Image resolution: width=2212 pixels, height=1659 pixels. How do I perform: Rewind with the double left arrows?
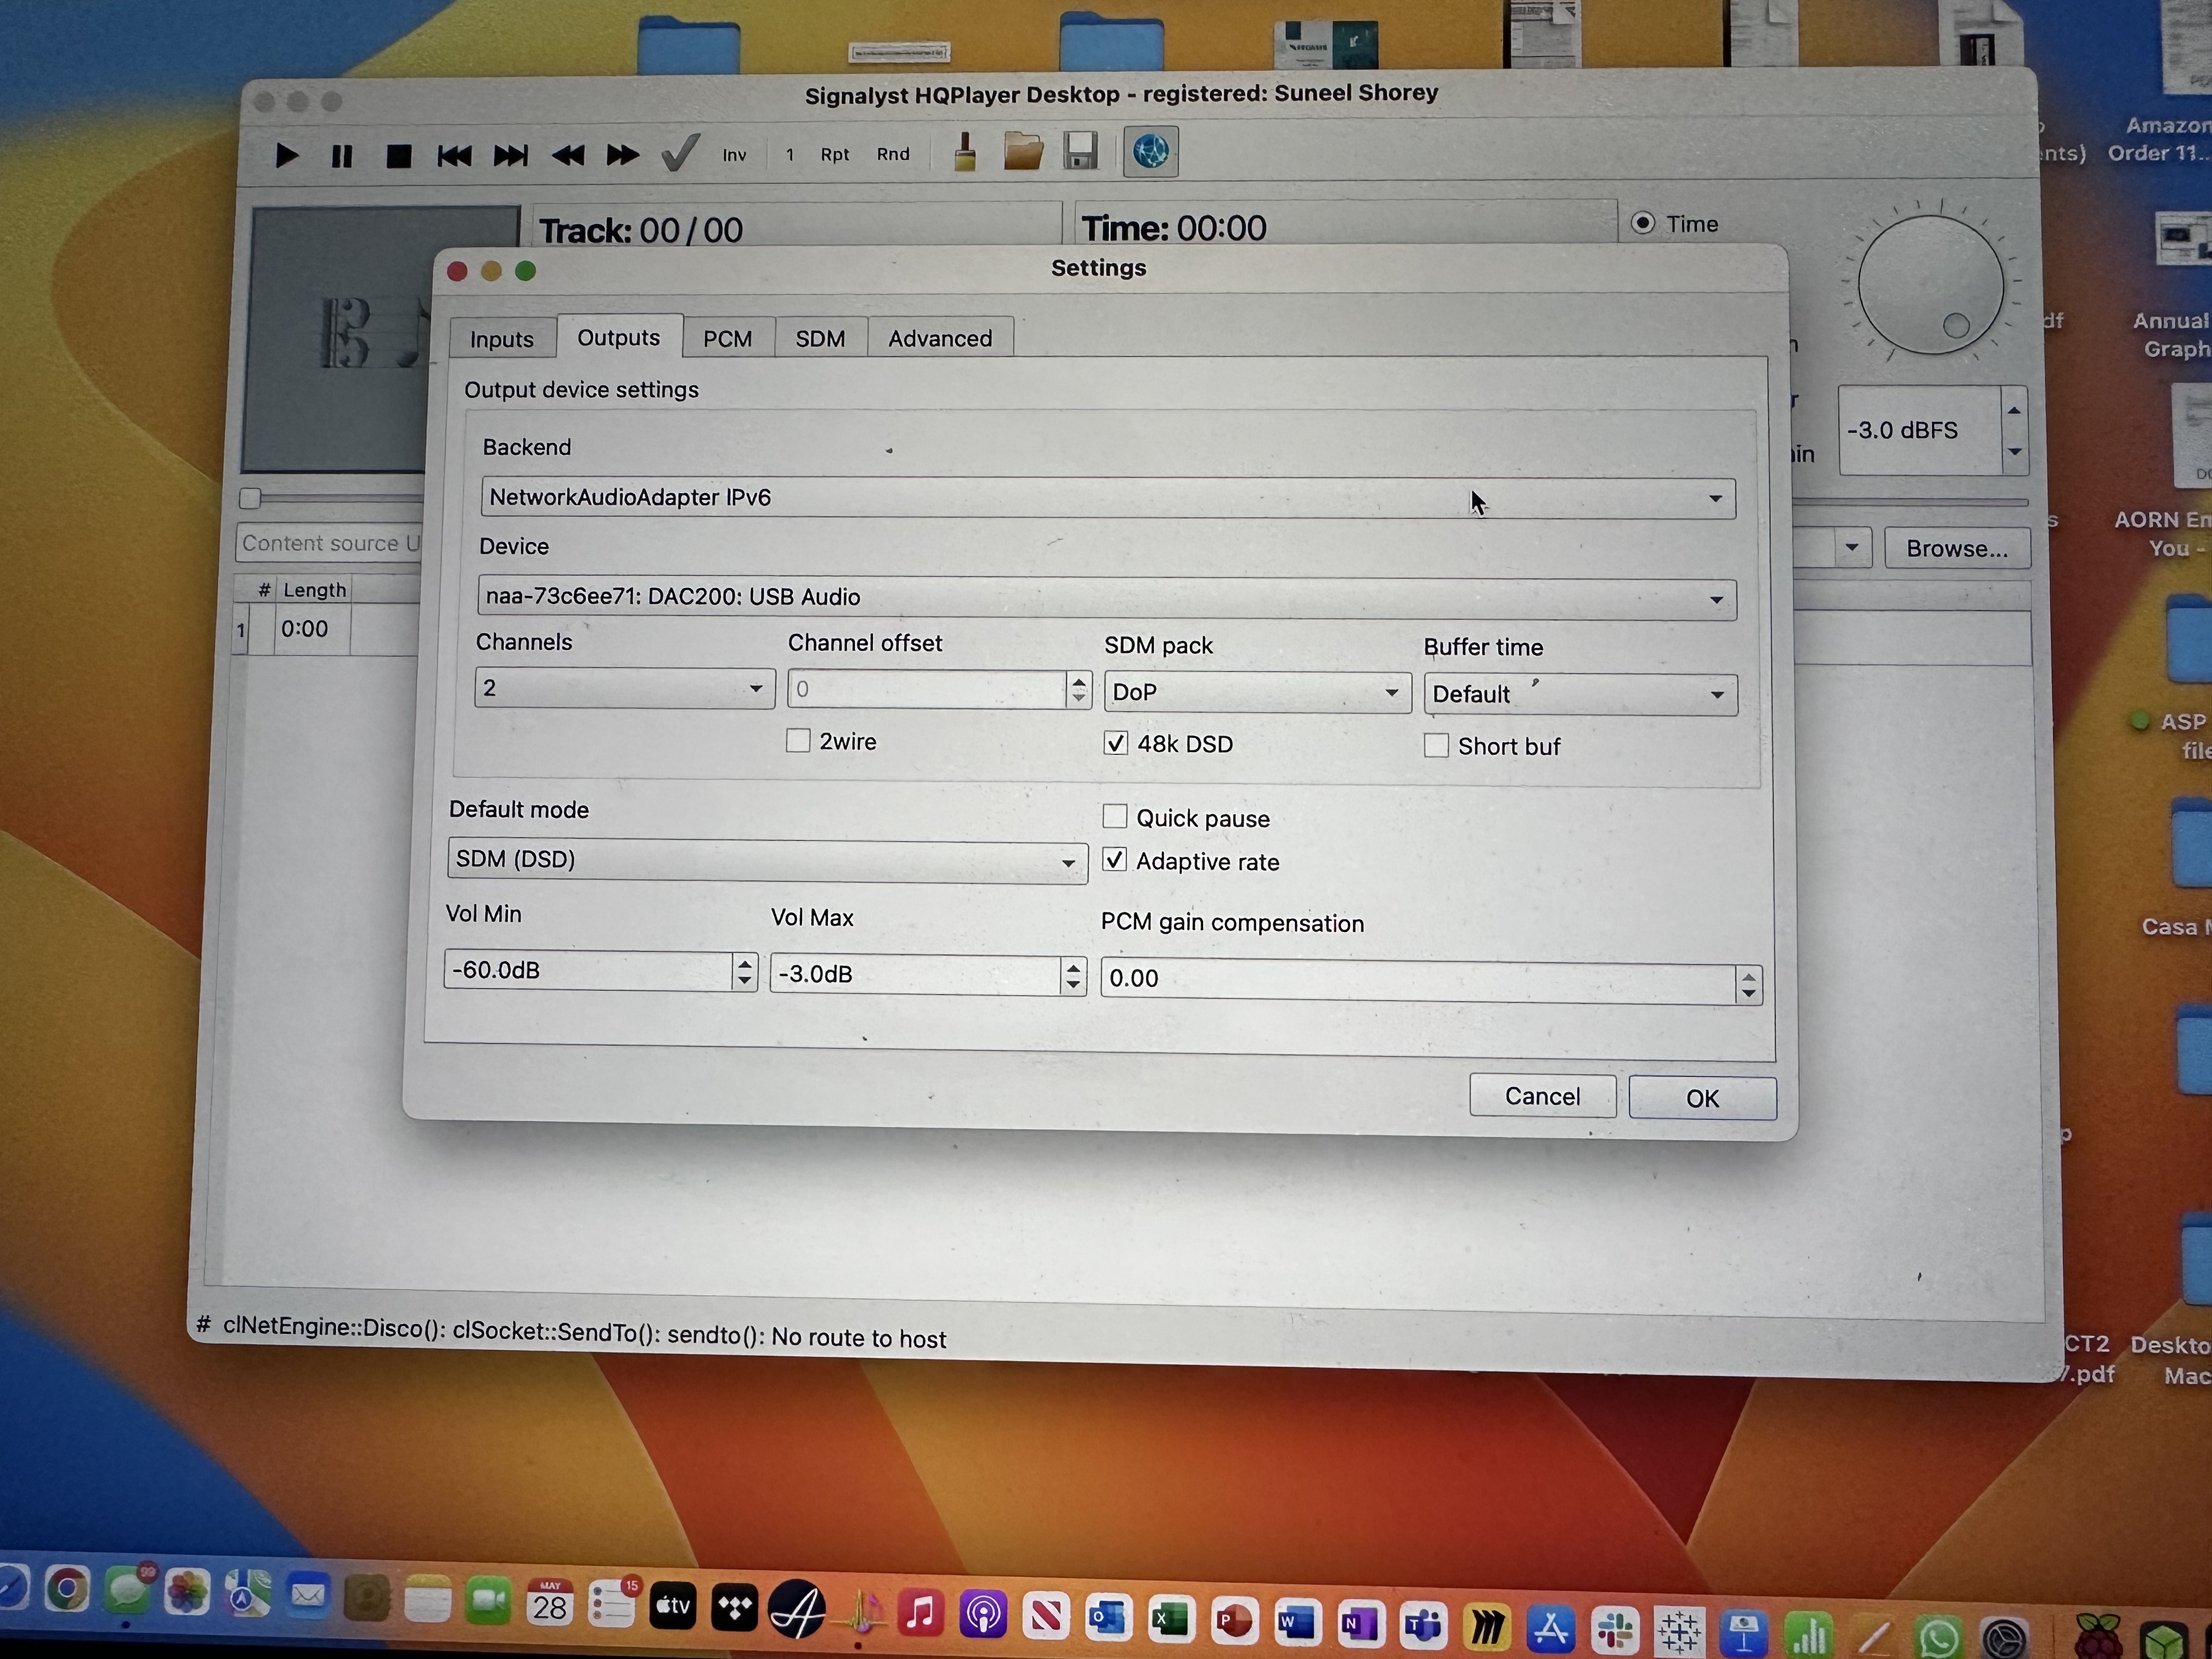[x=567, y=155]
